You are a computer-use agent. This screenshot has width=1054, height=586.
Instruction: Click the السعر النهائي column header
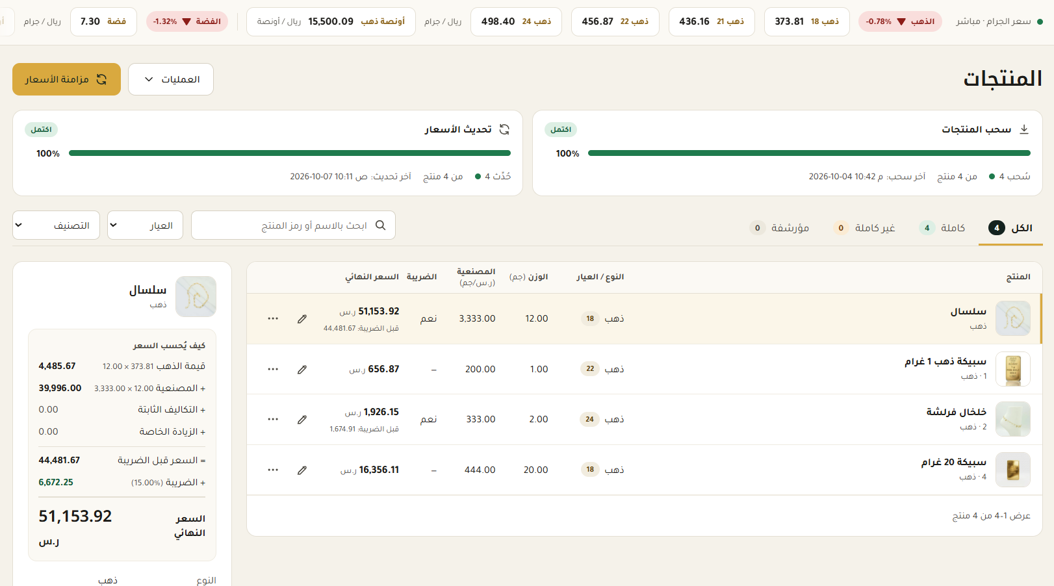point(372,277)
